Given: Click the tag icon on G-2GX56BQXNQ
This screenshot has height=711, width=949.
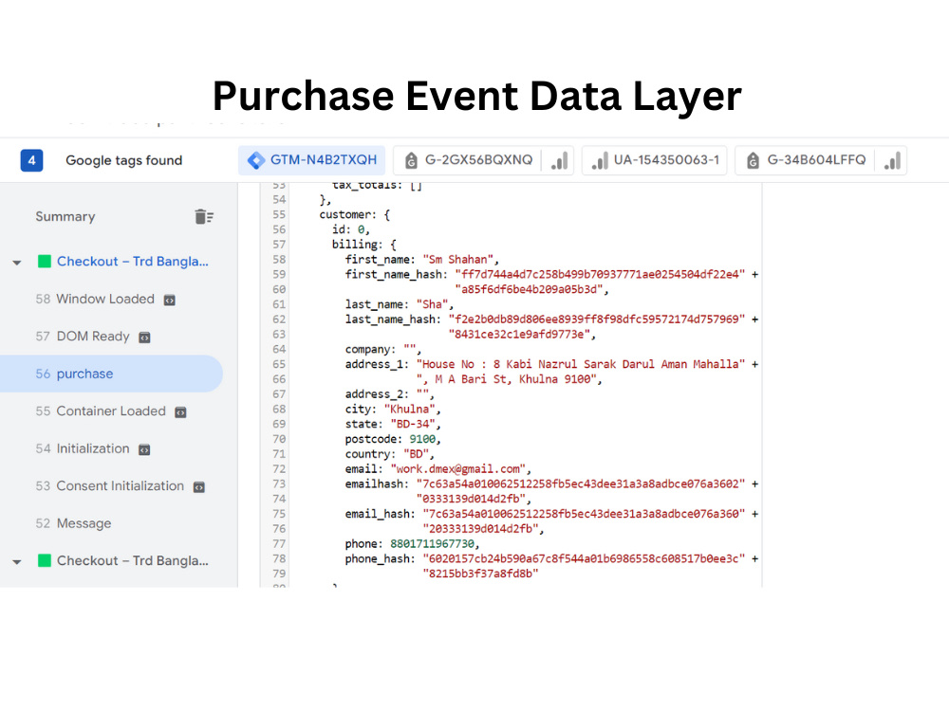Looking at the screenshot, I should (x=411, y=160).
